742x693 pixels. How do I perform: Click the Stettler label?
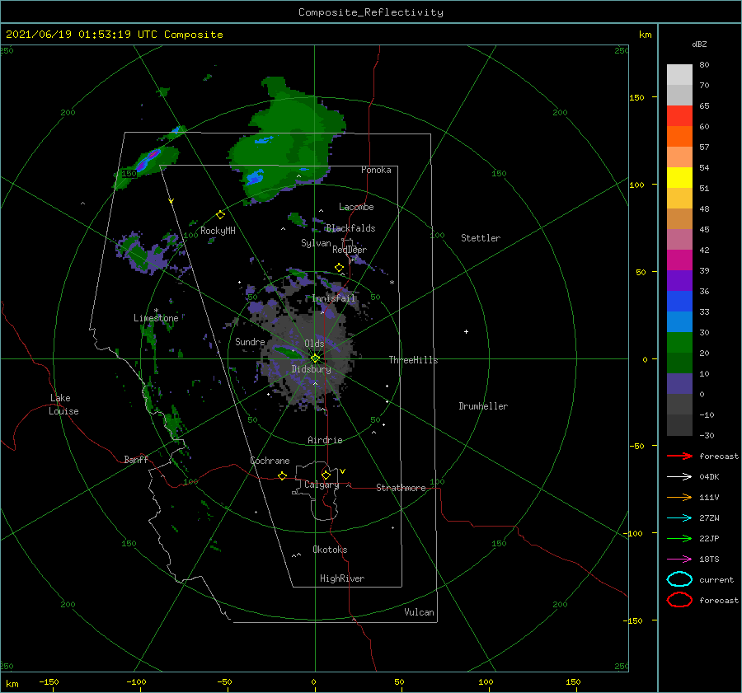click(x=481, y=238)
